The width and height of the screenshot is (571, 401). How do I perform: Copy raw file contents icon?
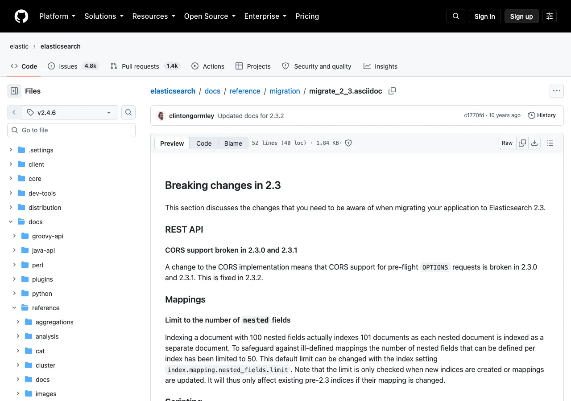pyautogui.click(x=522, y=143)
